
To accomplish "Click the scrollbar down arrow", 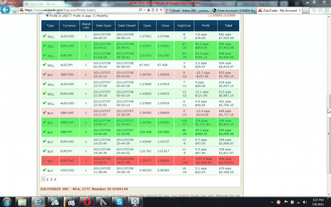I will click(x=329, y=194).
